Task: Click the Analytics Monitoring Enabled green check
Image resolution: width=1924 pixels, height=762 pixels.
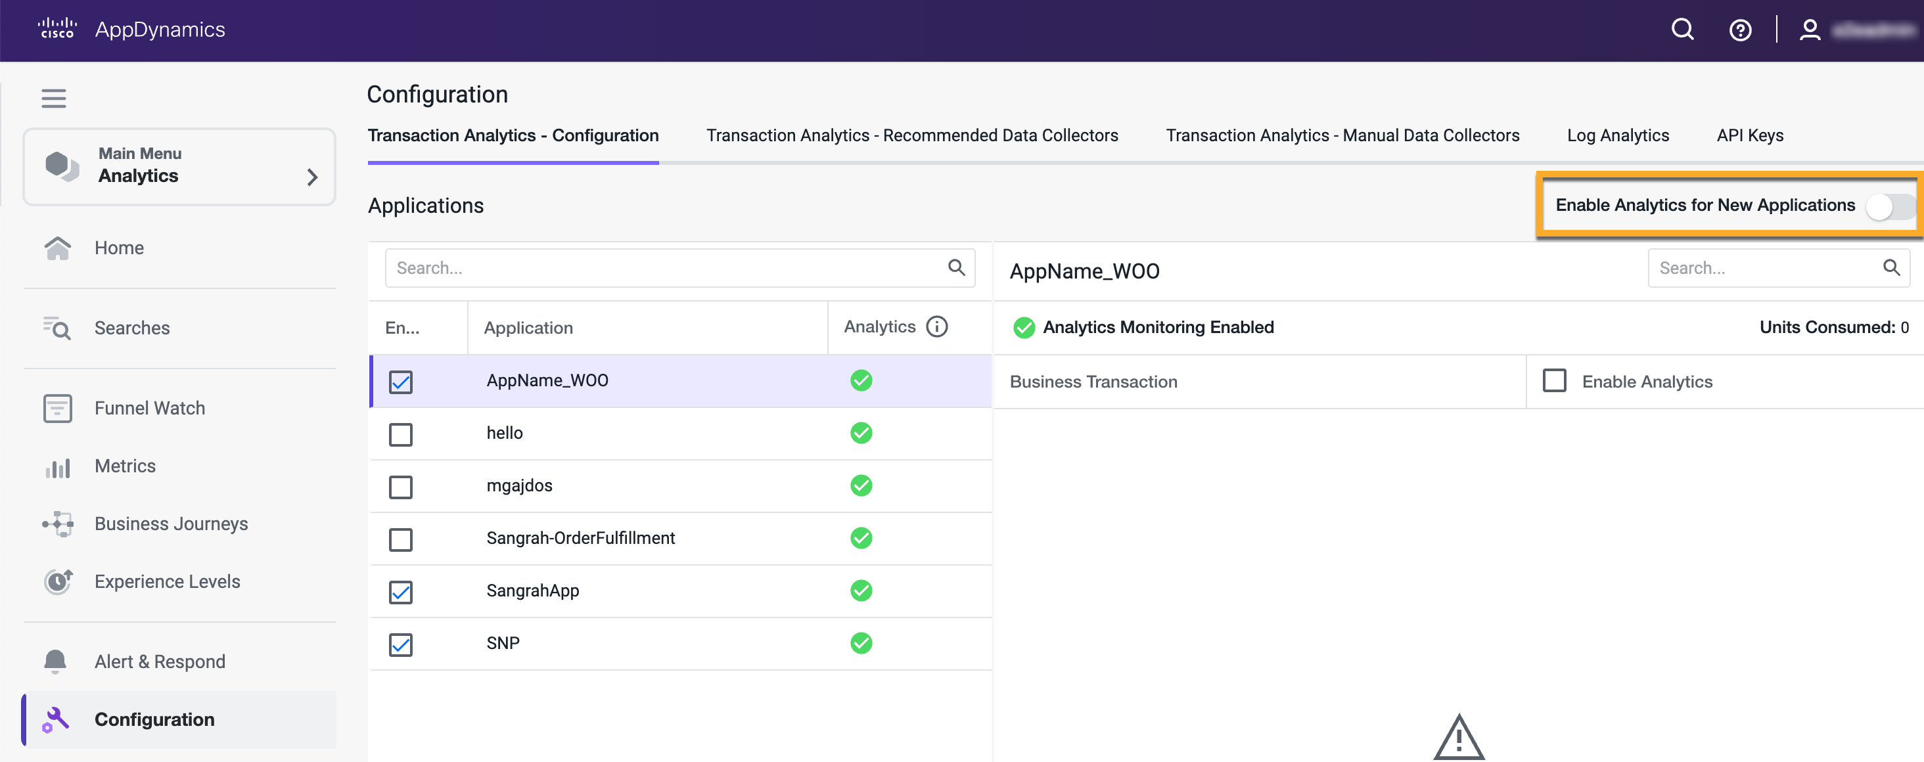Action: click(1024, 328)
